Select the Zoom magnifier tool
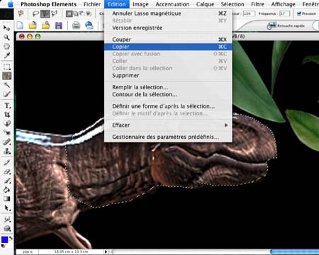 tap(7, 37)
